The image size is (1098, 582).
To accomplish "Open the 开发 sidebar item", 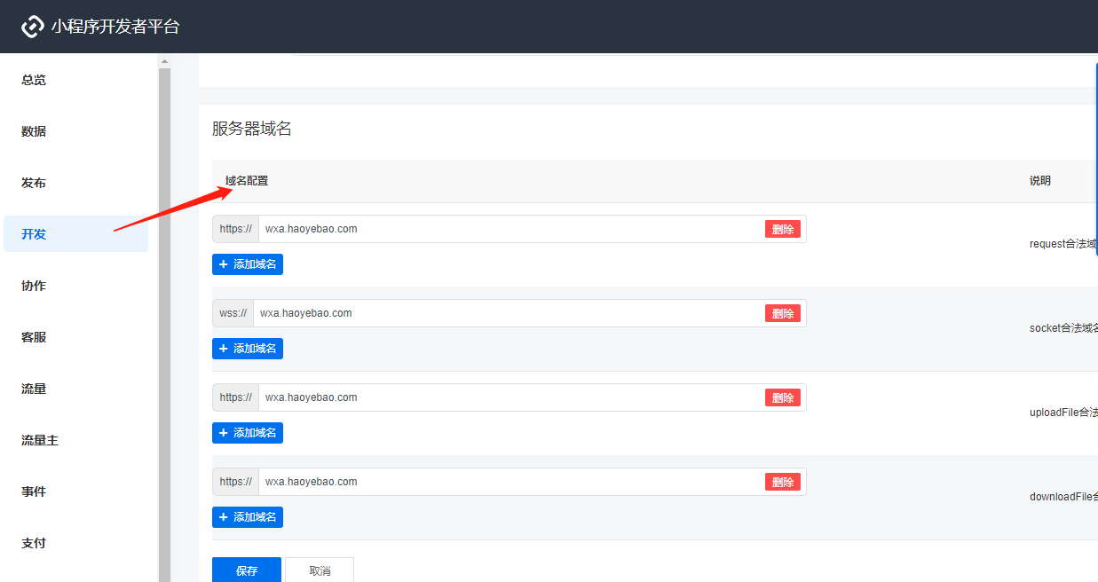I will [x=34, y=234].
